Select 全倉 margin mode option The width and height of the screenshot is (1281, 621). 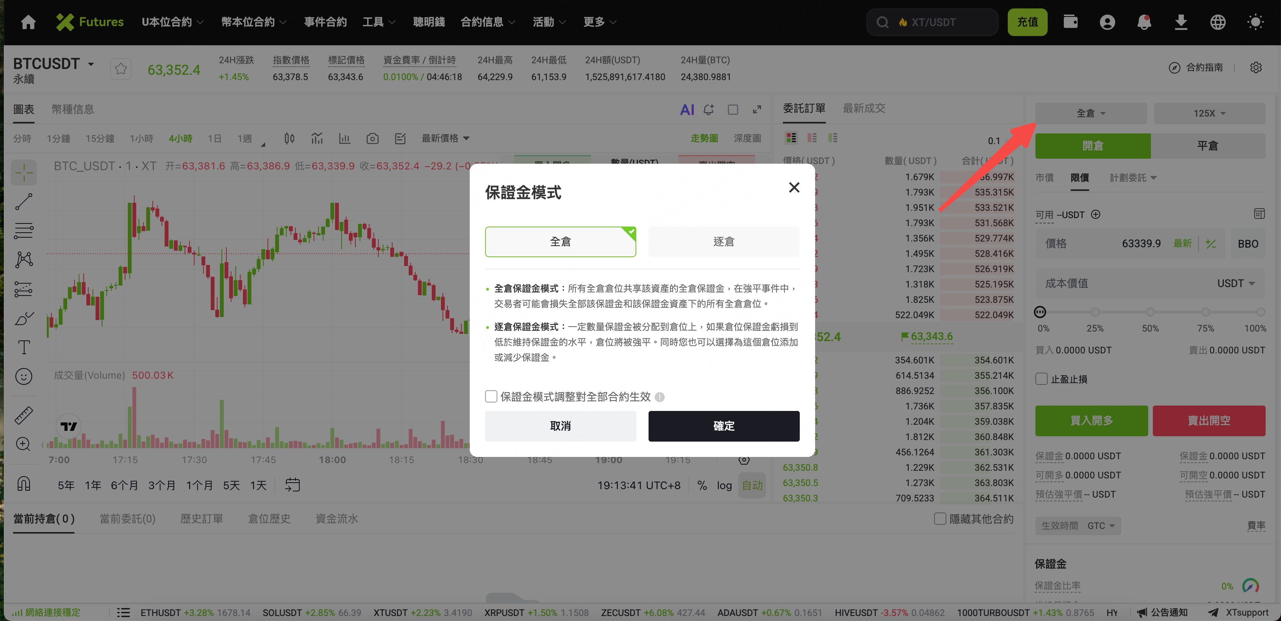click(x=560, y=242)
